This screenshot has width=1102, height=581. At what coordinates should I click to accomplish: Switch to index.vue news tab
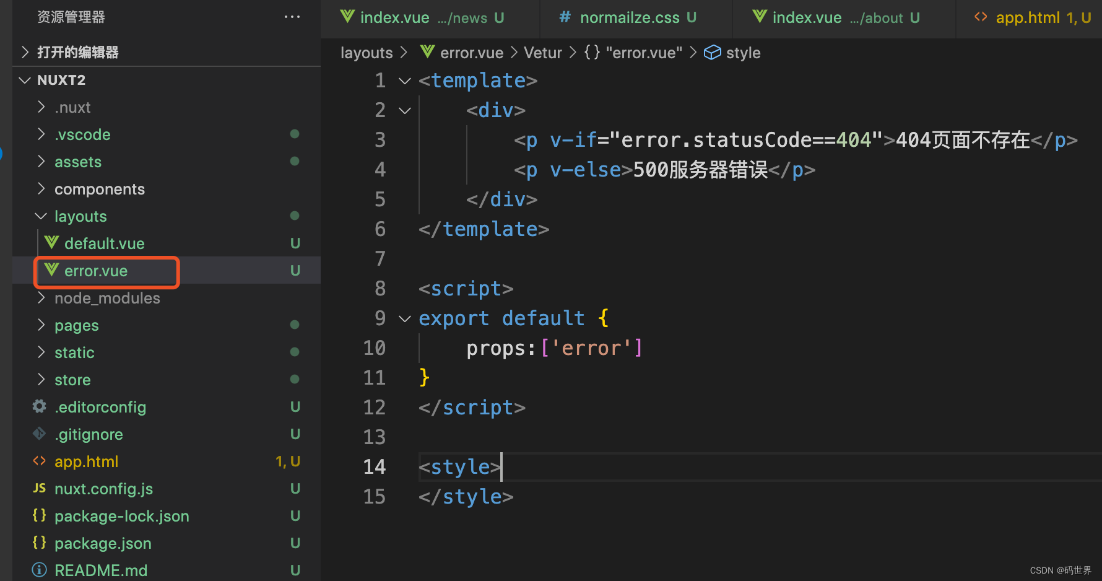tap(430, 18)
